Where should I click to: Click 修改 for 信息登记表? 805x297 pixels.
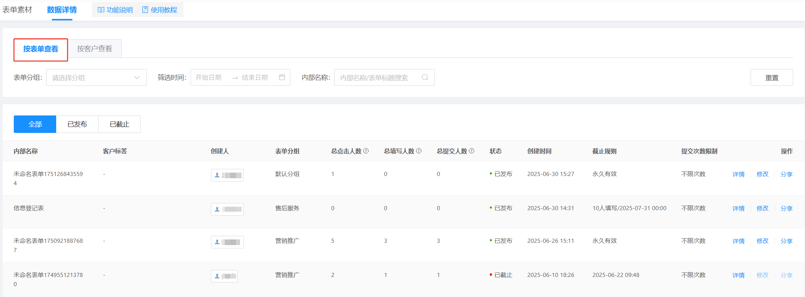(763, 208)
